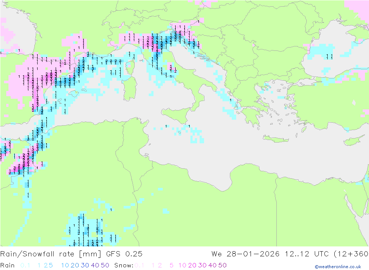The width and height of the screenshot is (369, 270).
Task: Choose the snow legend value 30
Action: pyautogui.click(x=202, y=265)
